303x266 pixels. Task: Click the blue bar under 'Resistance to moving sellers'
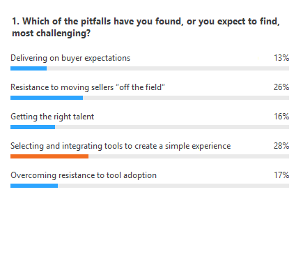(47, 98)
